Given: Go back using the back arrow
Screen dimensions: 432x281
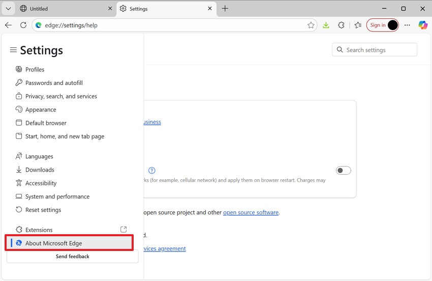Looking at the screenshot, I should point(8,25).
